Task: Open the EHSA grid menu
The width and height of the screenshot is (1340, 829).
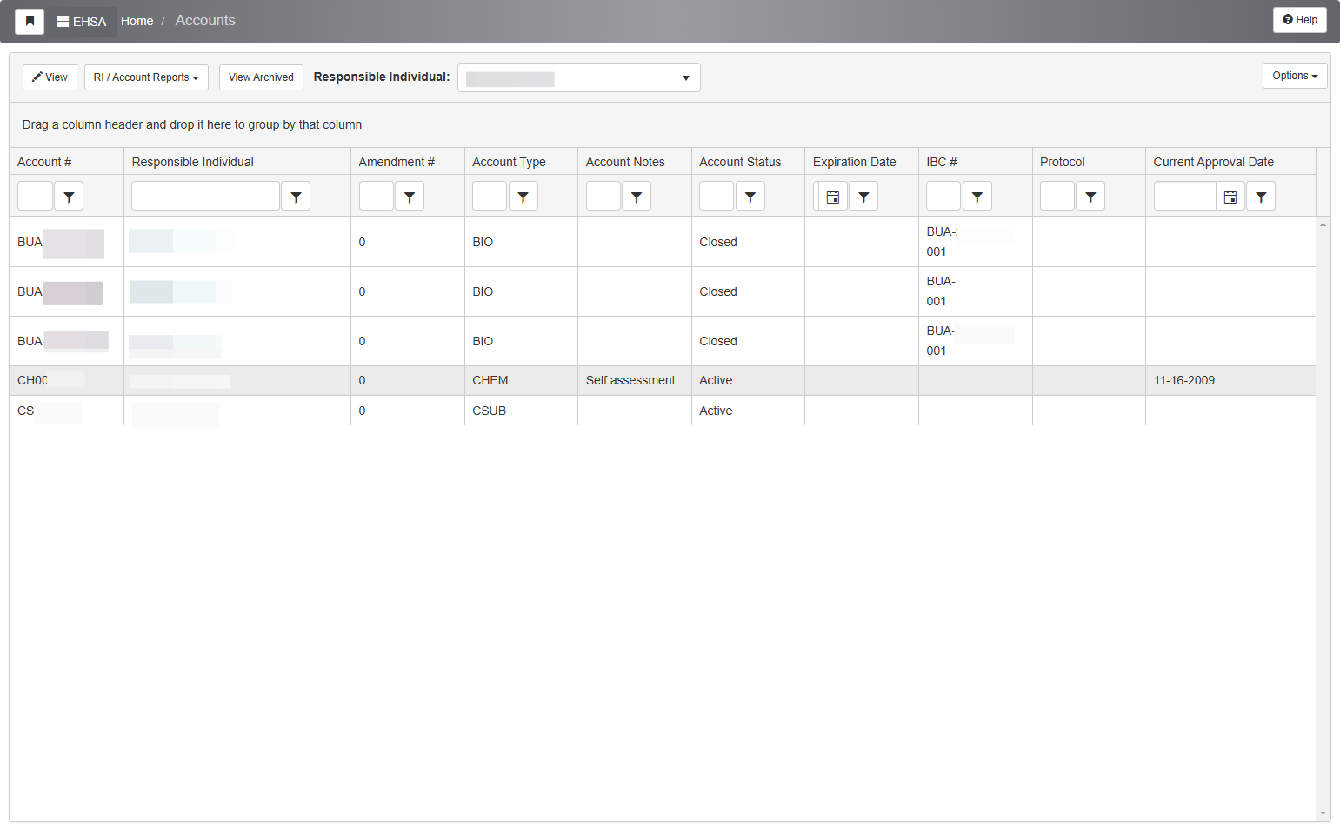Action: pyautogui.click(x=82, y=21)
